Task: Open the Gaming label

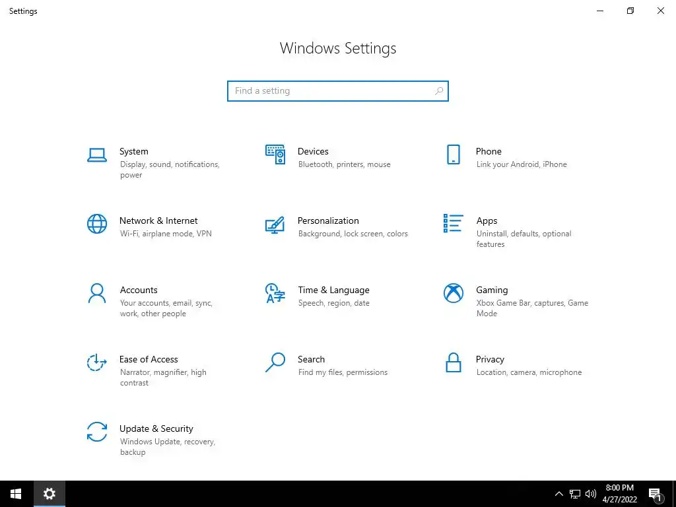Action: point(492,290)
